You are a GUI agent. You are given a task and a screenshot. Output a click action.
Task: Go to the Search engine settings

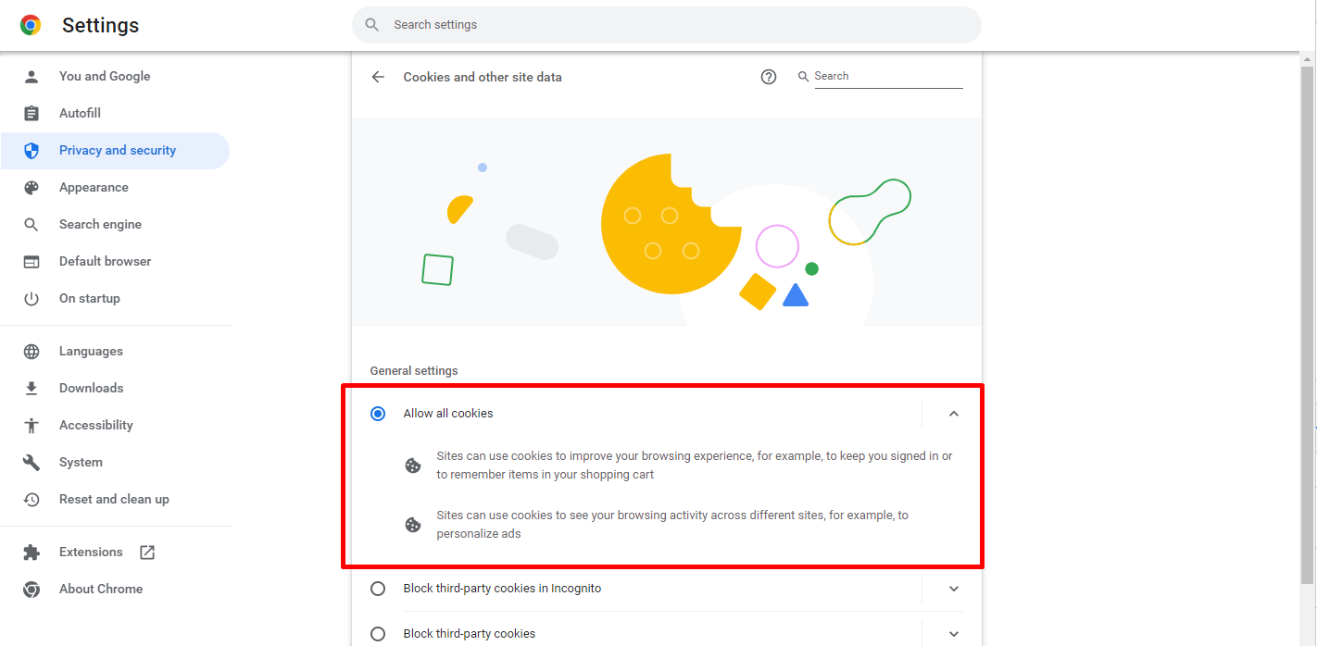(x=100, y=224)
